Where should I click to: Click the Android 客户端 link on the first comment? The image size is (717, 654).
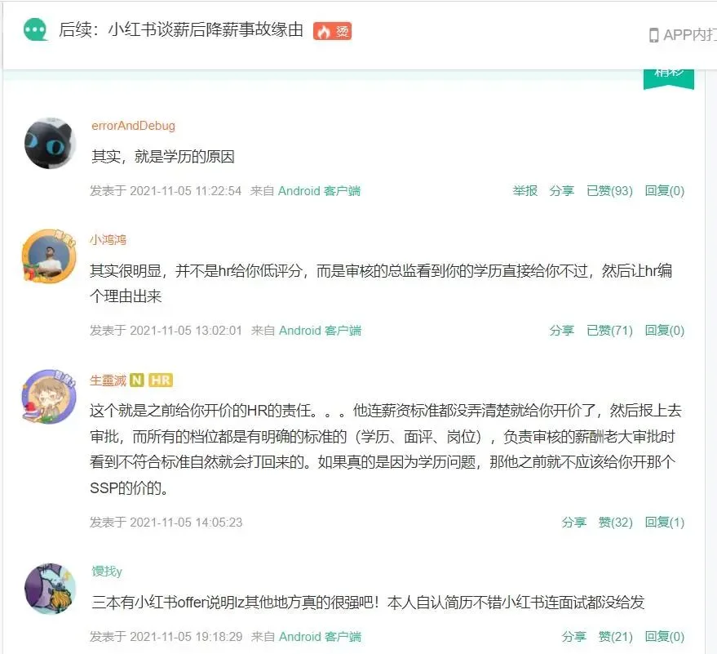[319, 191]
